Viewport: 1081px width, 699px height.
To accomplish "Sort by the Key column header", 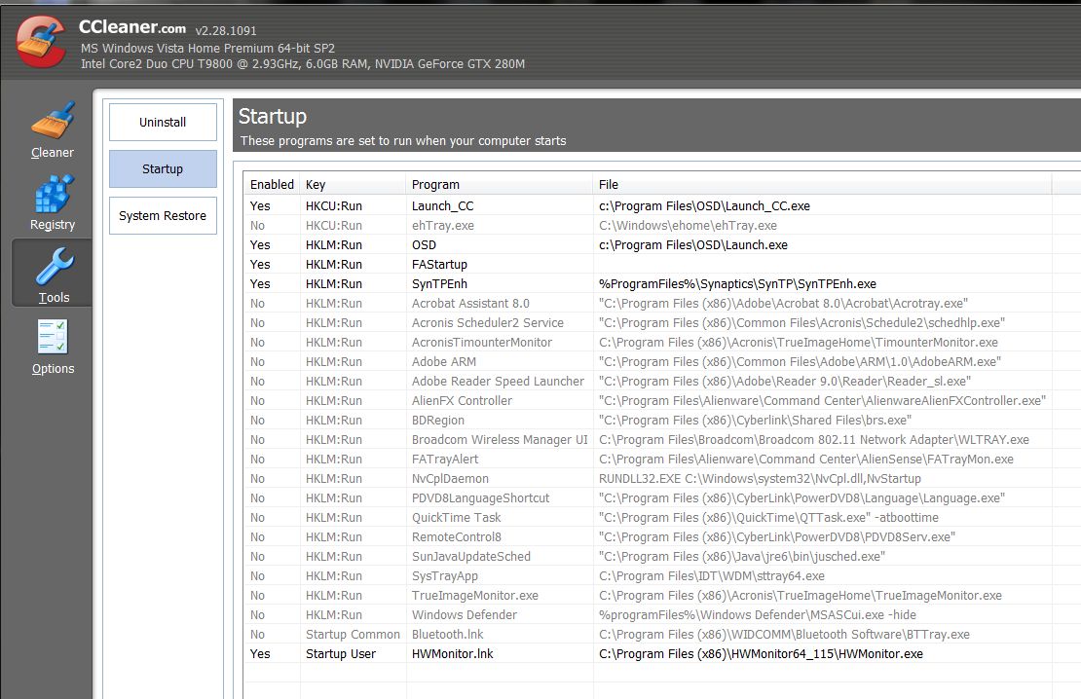I will 353,185.
